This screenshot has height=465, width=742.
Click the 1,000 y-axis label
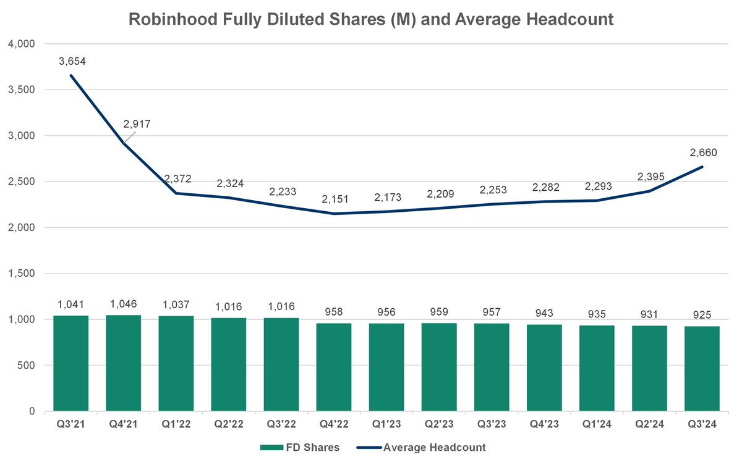pos(22,319)
